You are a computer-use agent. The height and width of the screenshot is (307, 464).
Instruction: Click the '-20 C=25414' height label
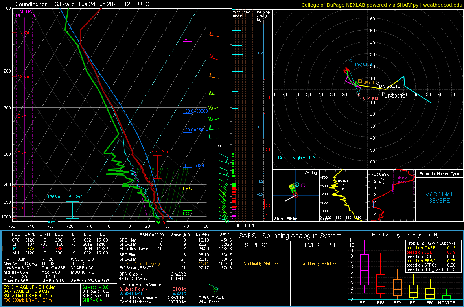click(x=195, y=130)
